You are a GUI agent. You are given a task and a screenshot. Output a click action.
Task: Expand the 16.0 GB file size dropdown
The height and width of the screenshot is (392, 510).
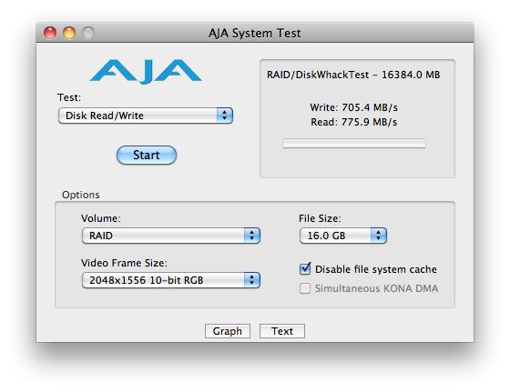point(343,236)
